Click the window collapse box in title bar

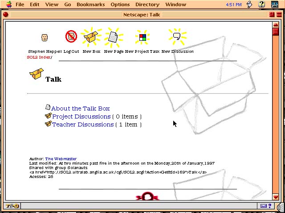pos(279,15)
